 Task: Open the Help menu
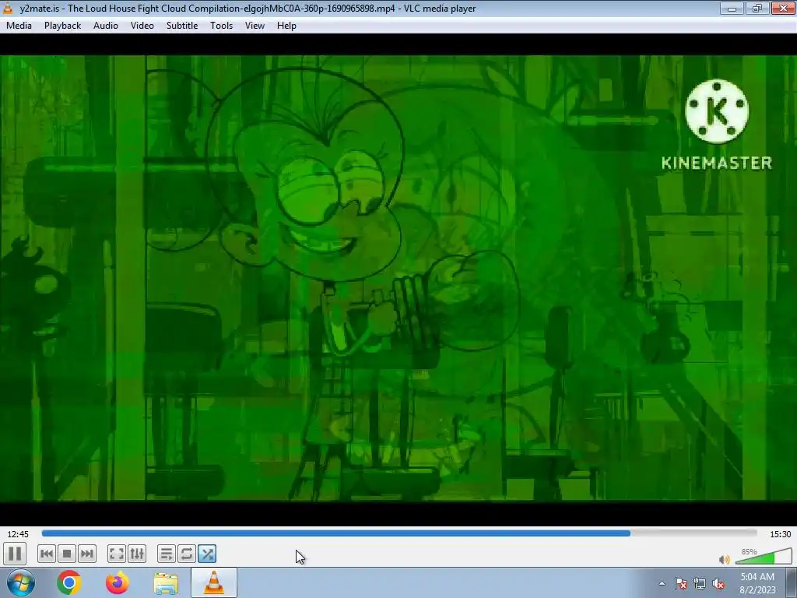[286, 26]
